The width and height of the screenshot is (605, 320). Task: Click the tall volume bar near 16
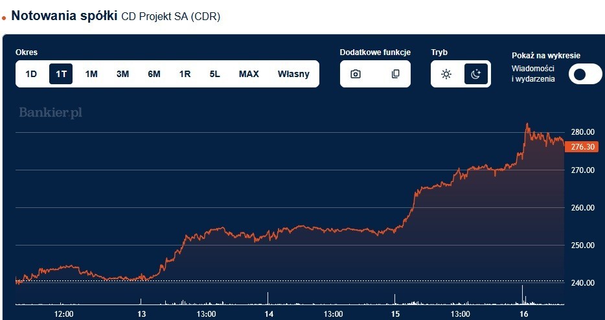click(x=522, y=294)
